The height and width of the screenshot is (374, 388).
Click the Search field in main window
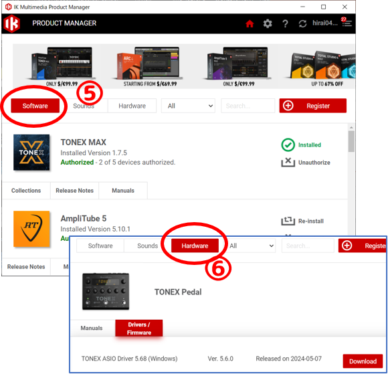(248, 106)
